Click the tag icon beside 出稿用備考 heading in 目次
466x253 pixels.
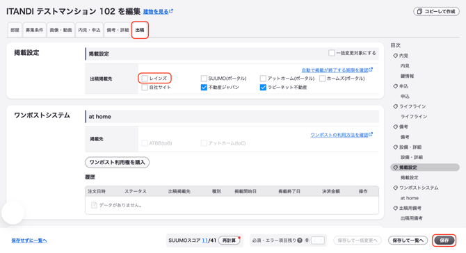(x=395, y=208)
